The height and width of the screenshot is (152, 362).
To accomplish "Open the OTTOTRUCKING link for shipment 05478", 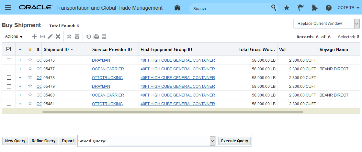I will [x=107, y=77].
